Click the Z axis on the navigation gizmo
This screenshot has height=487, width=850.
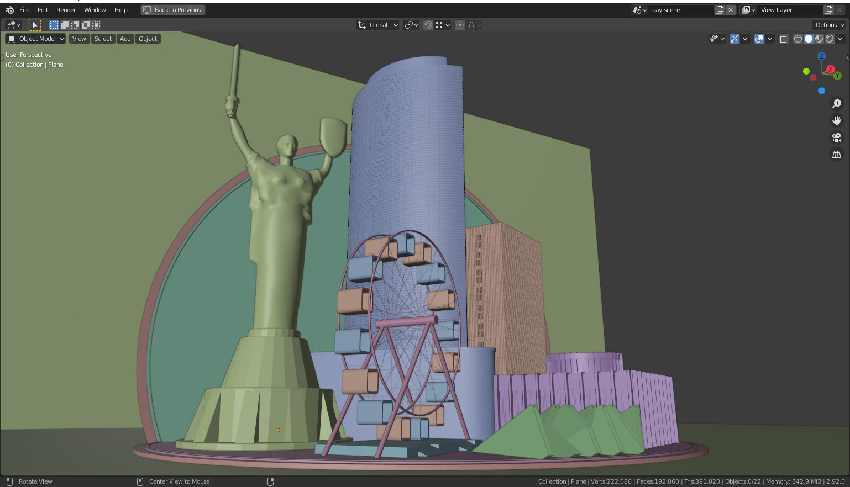click(822, 56)
